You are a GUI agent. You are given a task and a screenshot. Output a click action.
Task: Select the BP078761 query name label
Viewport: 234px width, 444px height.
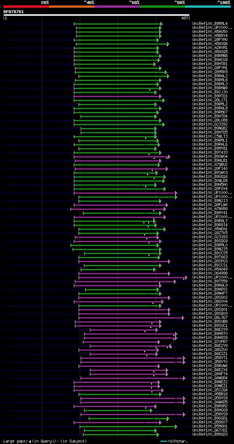coord(14,12)
